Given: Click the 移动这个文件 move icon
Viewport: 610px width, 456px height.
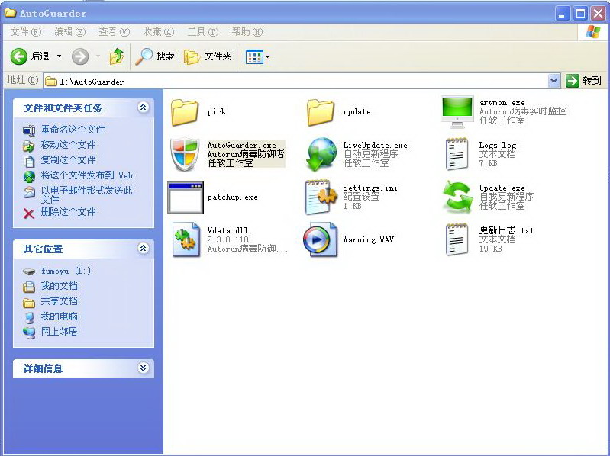Looking at the screenshot, I should point(29,146).
